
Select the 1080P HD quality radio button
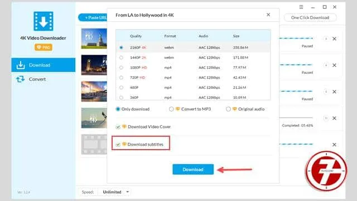(121, 68)
